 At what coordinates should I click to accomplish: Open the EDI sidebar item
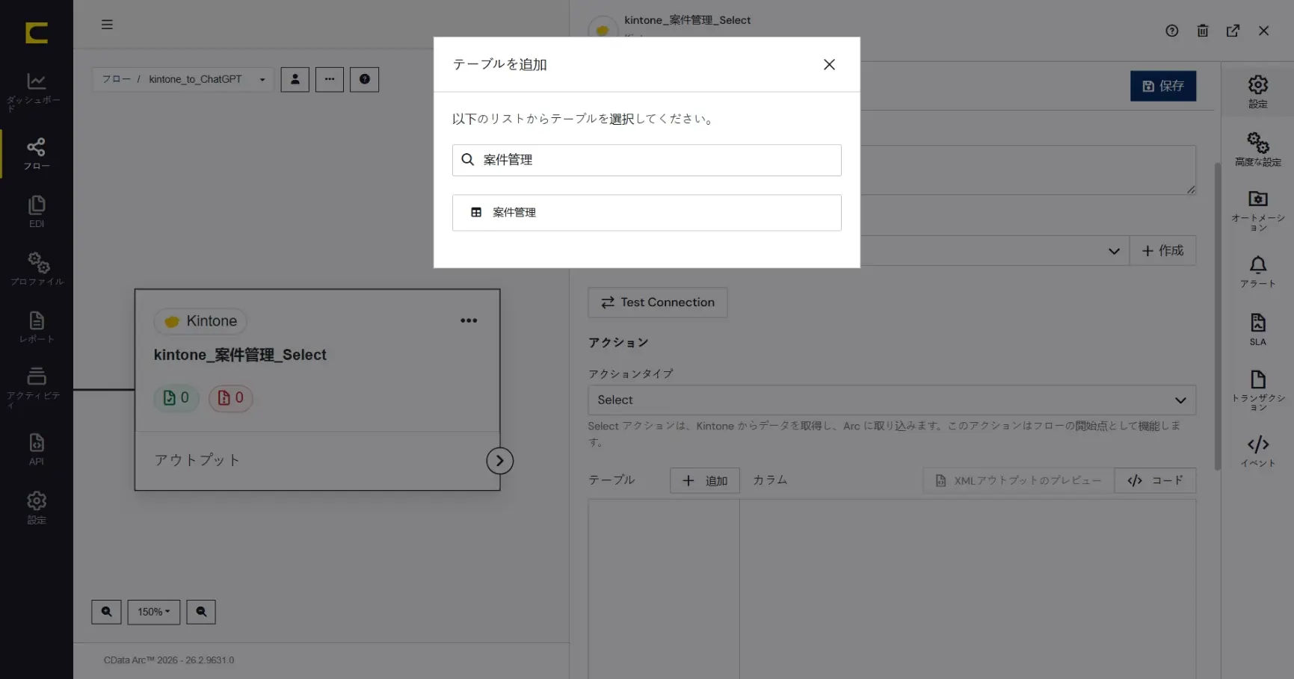coord(36,211)
